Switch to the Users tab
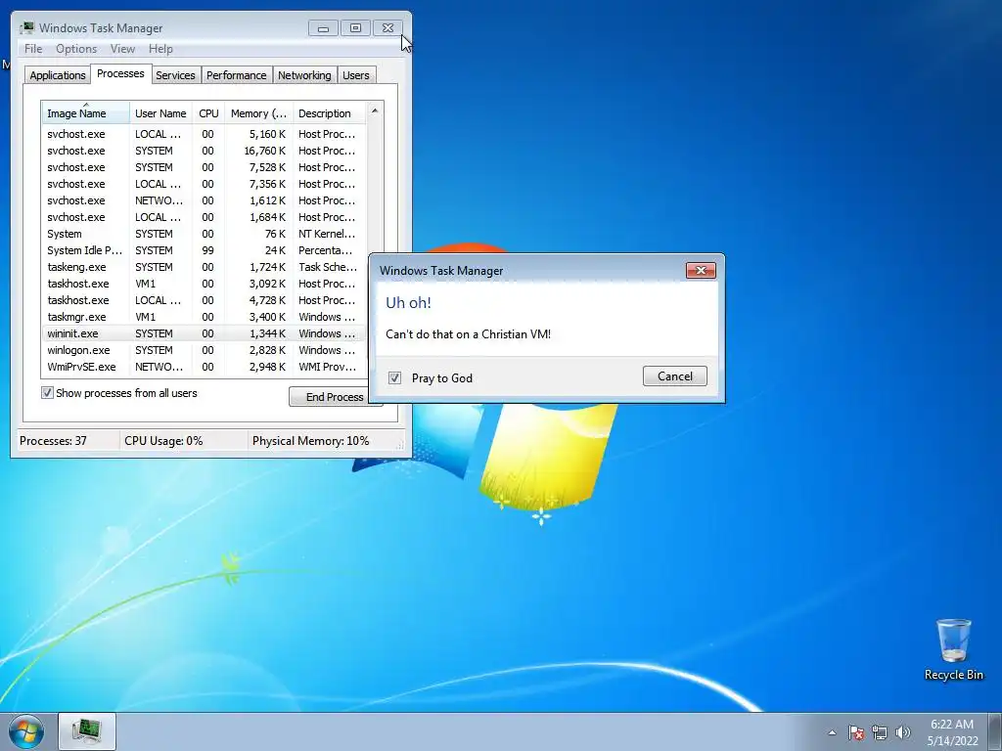 click(356, 75)
